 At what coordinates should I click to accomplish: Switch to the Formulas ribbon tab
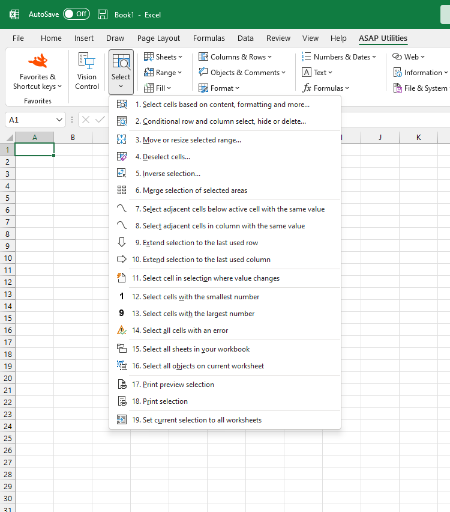tap(209, 38)
